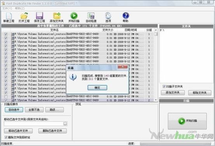Image resolution: width=215 pixels, height=146 pixels.
Task: Select the F:\ entry in the folder list
Action: pos(162,30)
